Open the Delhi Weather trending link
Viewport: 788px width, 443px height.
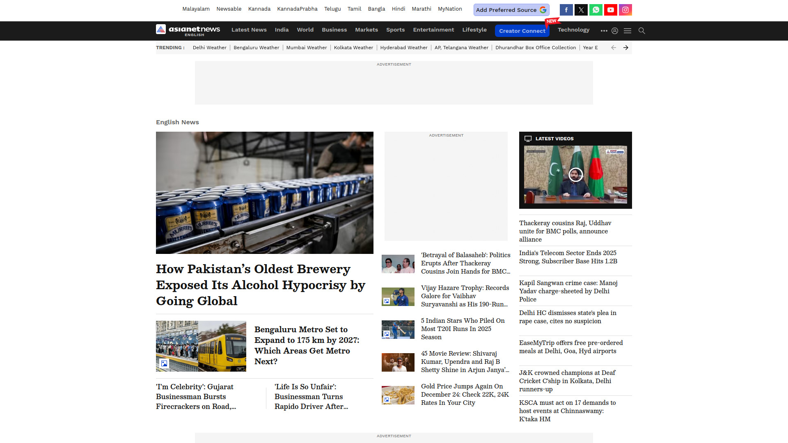click(x=209, y=48)
